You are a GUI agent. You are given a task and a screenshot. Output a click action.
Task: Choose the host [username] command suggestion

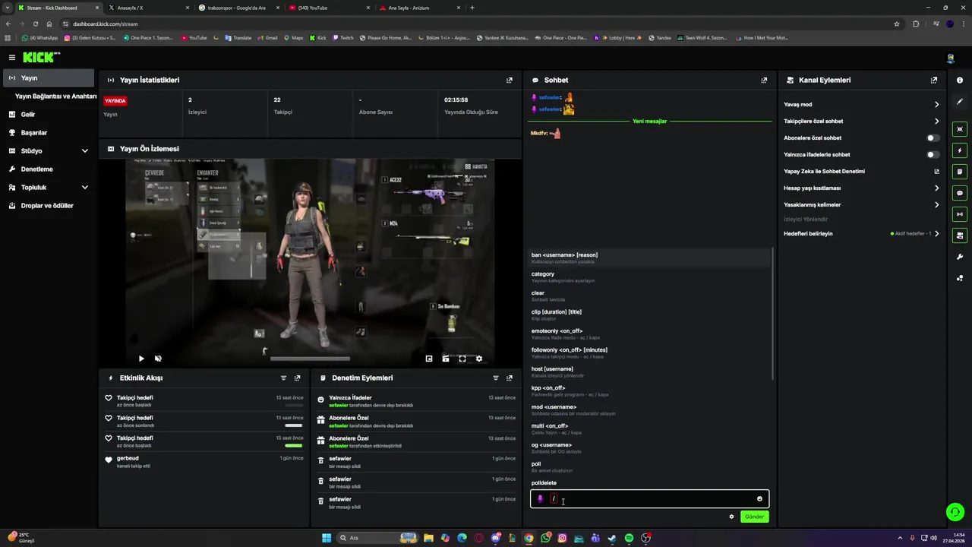point(650,372)
